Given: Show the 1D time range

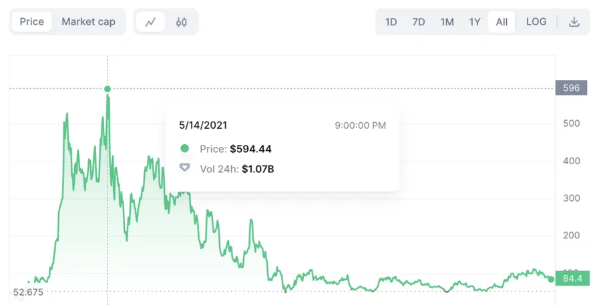Looking at the screenshot, I should point(391,22).
